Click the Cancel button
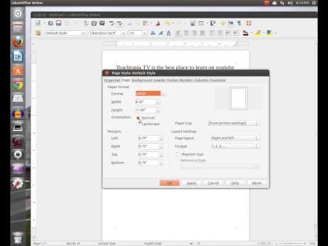This screenshot has width=328, height=246. tap(213, 183)
